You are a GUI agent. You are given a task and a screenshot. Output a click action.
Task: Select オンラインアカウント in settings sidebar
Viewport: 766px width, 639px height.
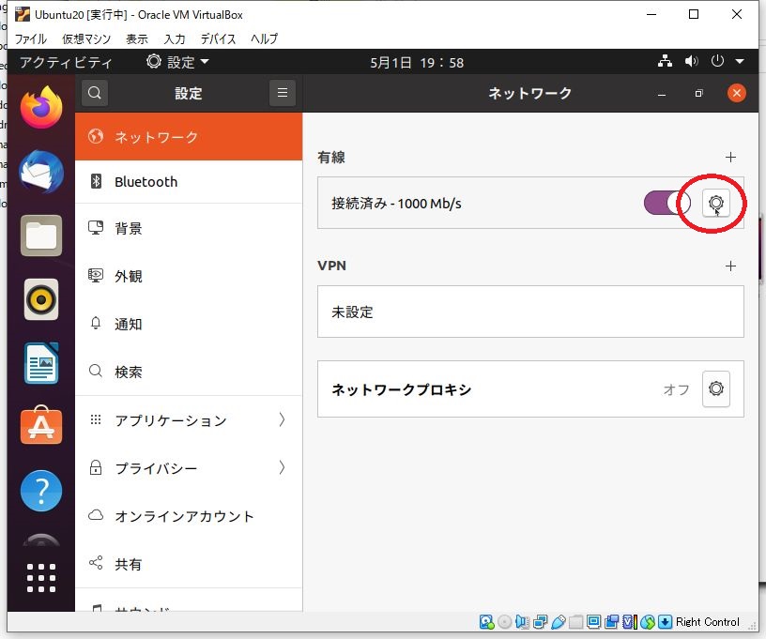pyautogui.click(x=189, y=516)
